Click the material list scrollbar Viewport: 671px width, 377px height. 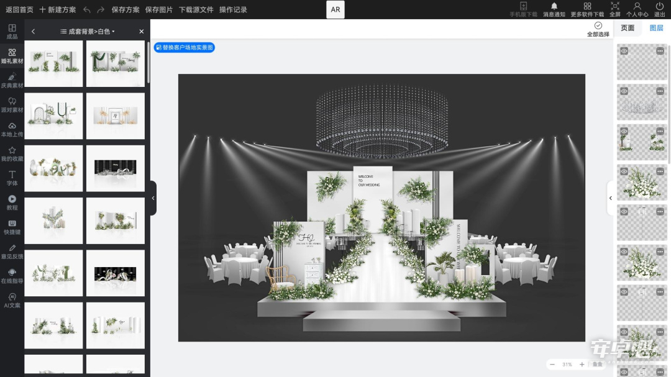point(148,63)
